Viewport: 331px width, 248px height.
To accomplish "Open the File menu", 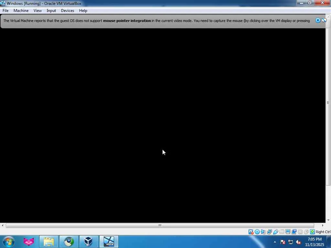I will (x=5, y=11).
